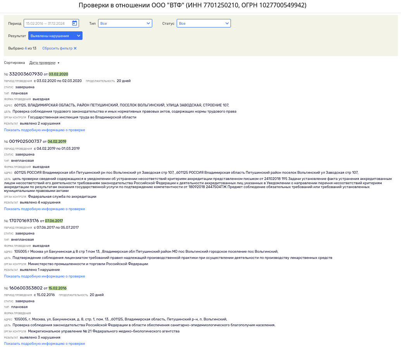Open the Результат 'Выявлены нарушения' dropdown
The height and width of the screenshot is (351, 401).
[55, 36]
